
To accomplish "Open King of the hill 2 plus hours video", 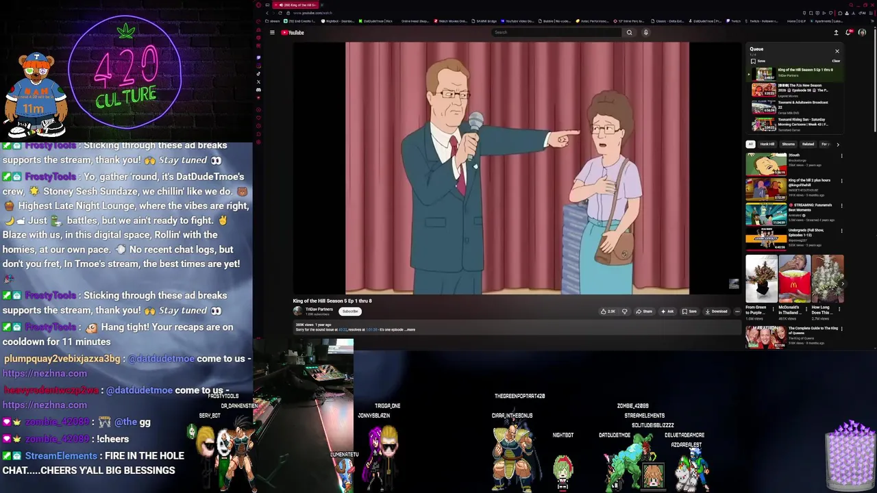I will (766, 189).
